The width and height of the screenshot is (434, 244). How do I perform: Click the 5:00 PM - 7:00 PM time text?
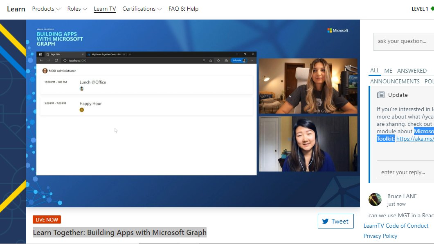point(55,103)
